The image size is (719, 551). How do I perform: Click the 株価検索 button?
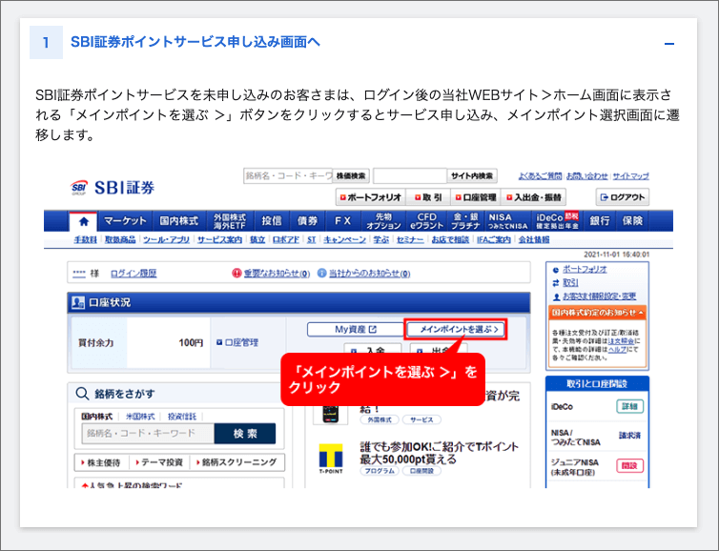click(x=351, y=176)
